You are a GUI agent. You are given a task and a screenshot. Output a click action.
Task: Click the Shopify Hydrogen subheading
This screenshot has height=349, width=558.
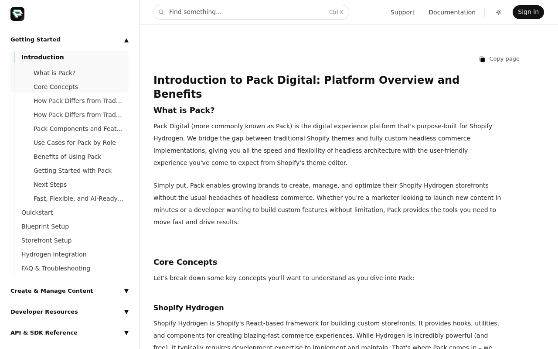[x=189, y=308]
